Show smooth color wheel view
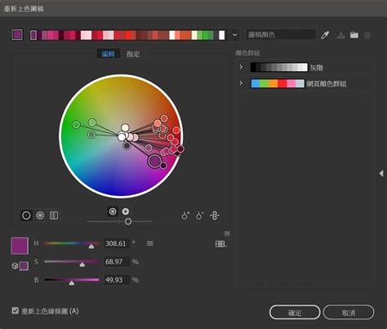The width and height of the screenshot is (387, 329). (26, 216)
